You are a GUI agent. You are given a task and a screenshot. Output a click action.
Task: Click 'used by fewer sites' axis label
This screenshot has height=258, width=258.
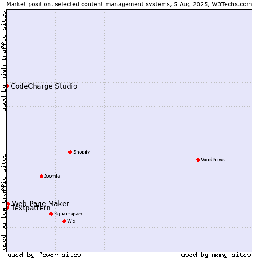tap(44, 255)
